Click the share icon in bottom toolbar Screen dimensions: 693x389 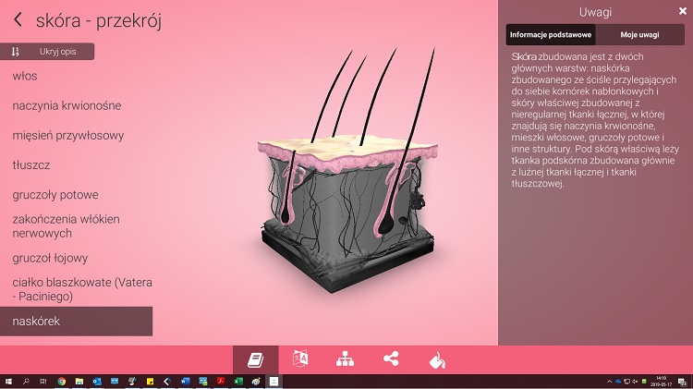tap(390, 359)
